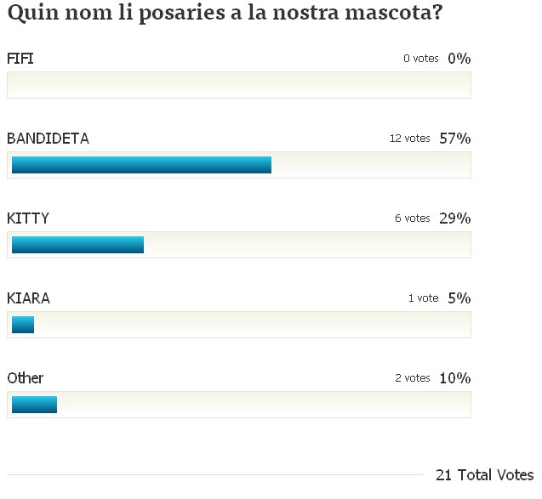This screenshot has width=542, height=499.
Task: Click the KIARA 1 vote count
Action: click(x=424, y=298)
